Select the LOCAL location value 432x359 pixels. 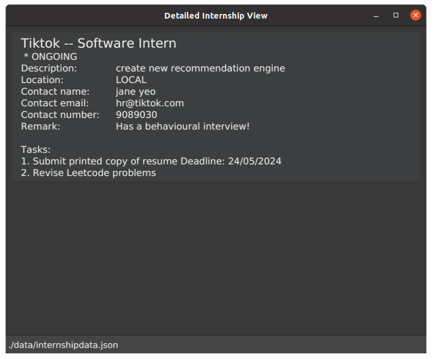(x=131, y=80)
